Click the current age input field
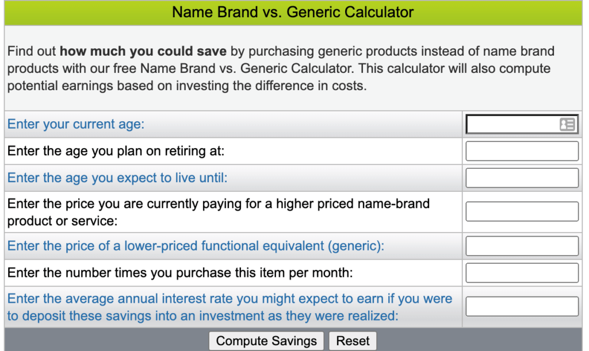Viewport: 589px width, 351px height. pos(518,124)
